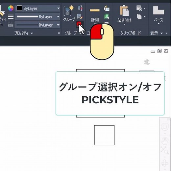
Task: Expand the プロパティ panel title
Action: coord(24,33)
